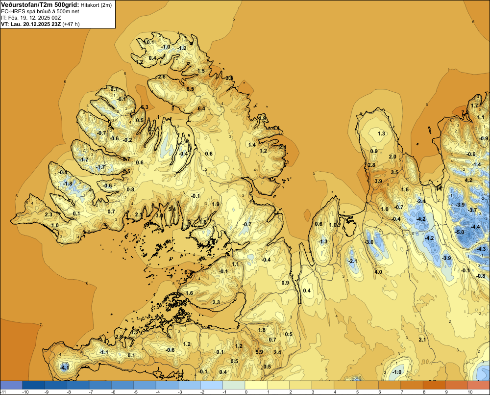Click the 'IT: Fös. 19. 12. 2025 00Z' line
Image resolution: width=490 pixels, height=395 pixels.
pos(31,18)
